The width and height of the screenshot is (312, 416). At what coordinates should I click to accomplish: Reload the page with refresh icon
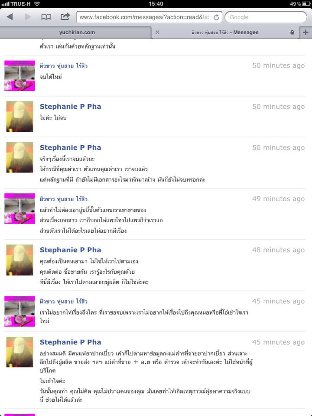point(216,17)
